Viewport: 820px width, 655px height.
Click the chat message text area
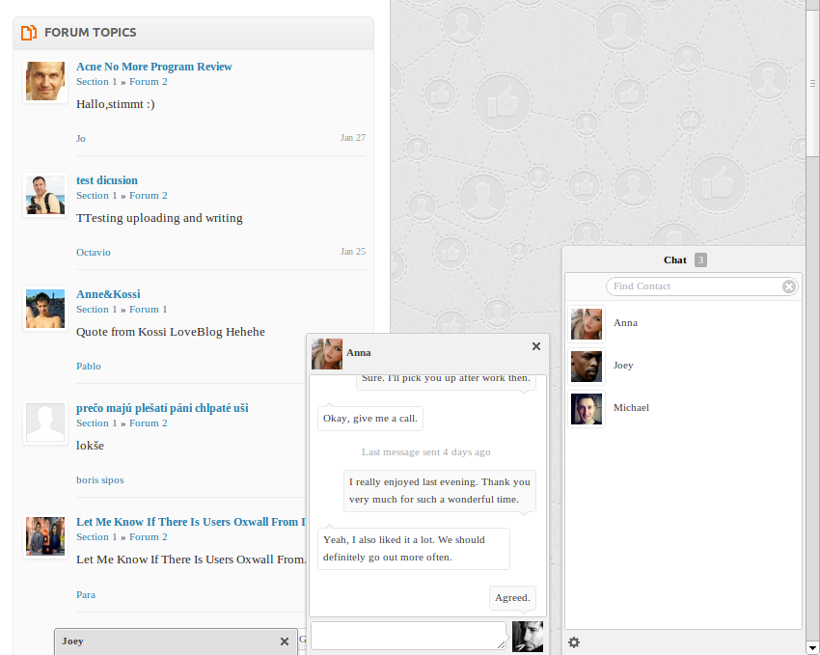(x=408, y=636)
